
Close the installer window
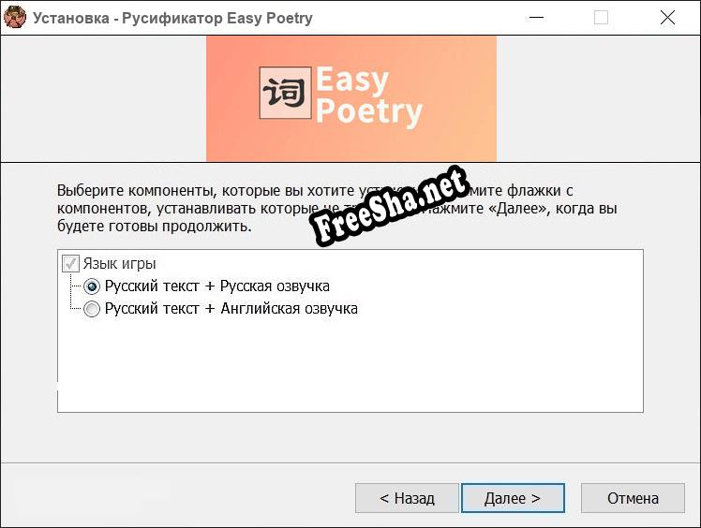pyautogui.click(x=667, y=18)
